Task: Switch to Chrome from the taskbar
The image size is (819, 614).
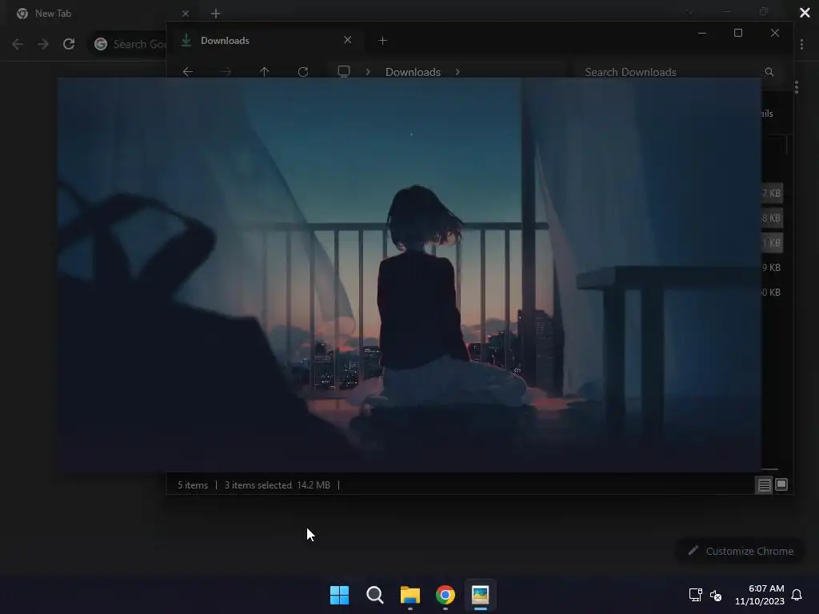Action: (445, 595)
